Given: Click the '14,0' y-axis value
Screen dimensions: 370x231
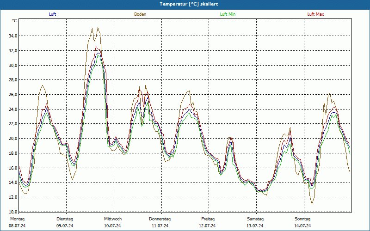Looking at the screenshot, I should 13,182.
